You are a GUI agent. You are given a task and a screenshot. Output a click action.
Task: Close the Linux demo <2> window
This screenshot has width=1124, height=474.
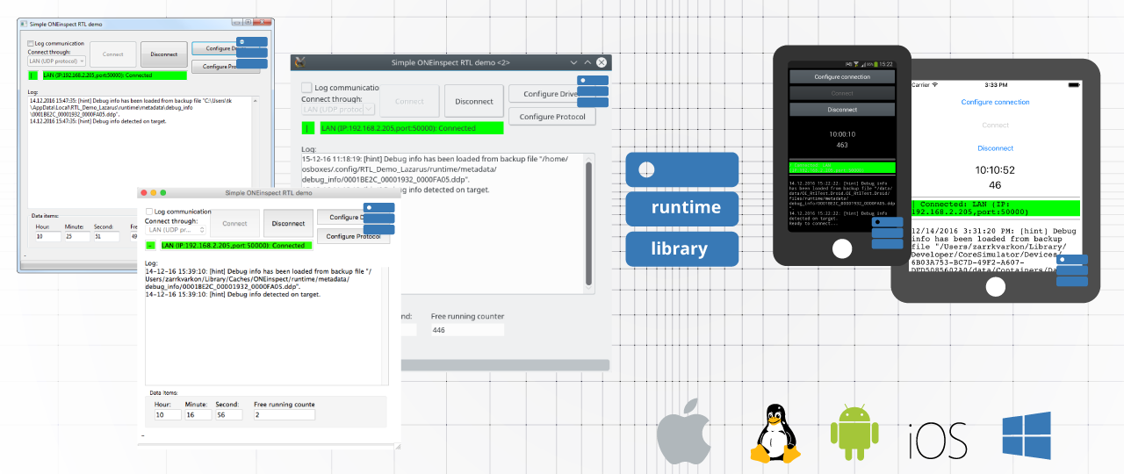point(602,62)
